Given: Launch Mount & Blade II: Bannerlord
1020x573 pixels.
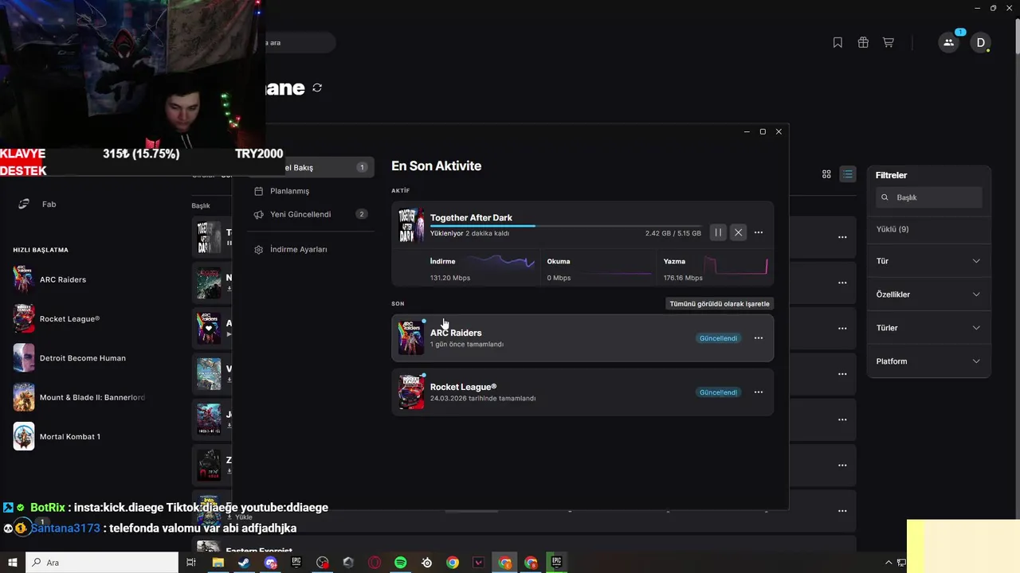Looking at the screenshot, I should pyautogui.click(x=79, y=397).
